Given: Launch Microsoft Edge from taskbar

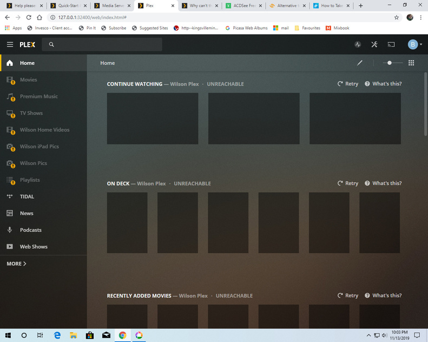Looking at the screenshot, I should (57, 335).
